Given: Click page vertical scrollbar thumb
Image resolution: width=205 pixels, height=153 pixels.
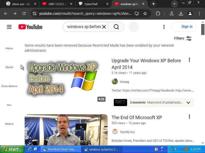Looking at the screenshot, I should tap(203, 29).
